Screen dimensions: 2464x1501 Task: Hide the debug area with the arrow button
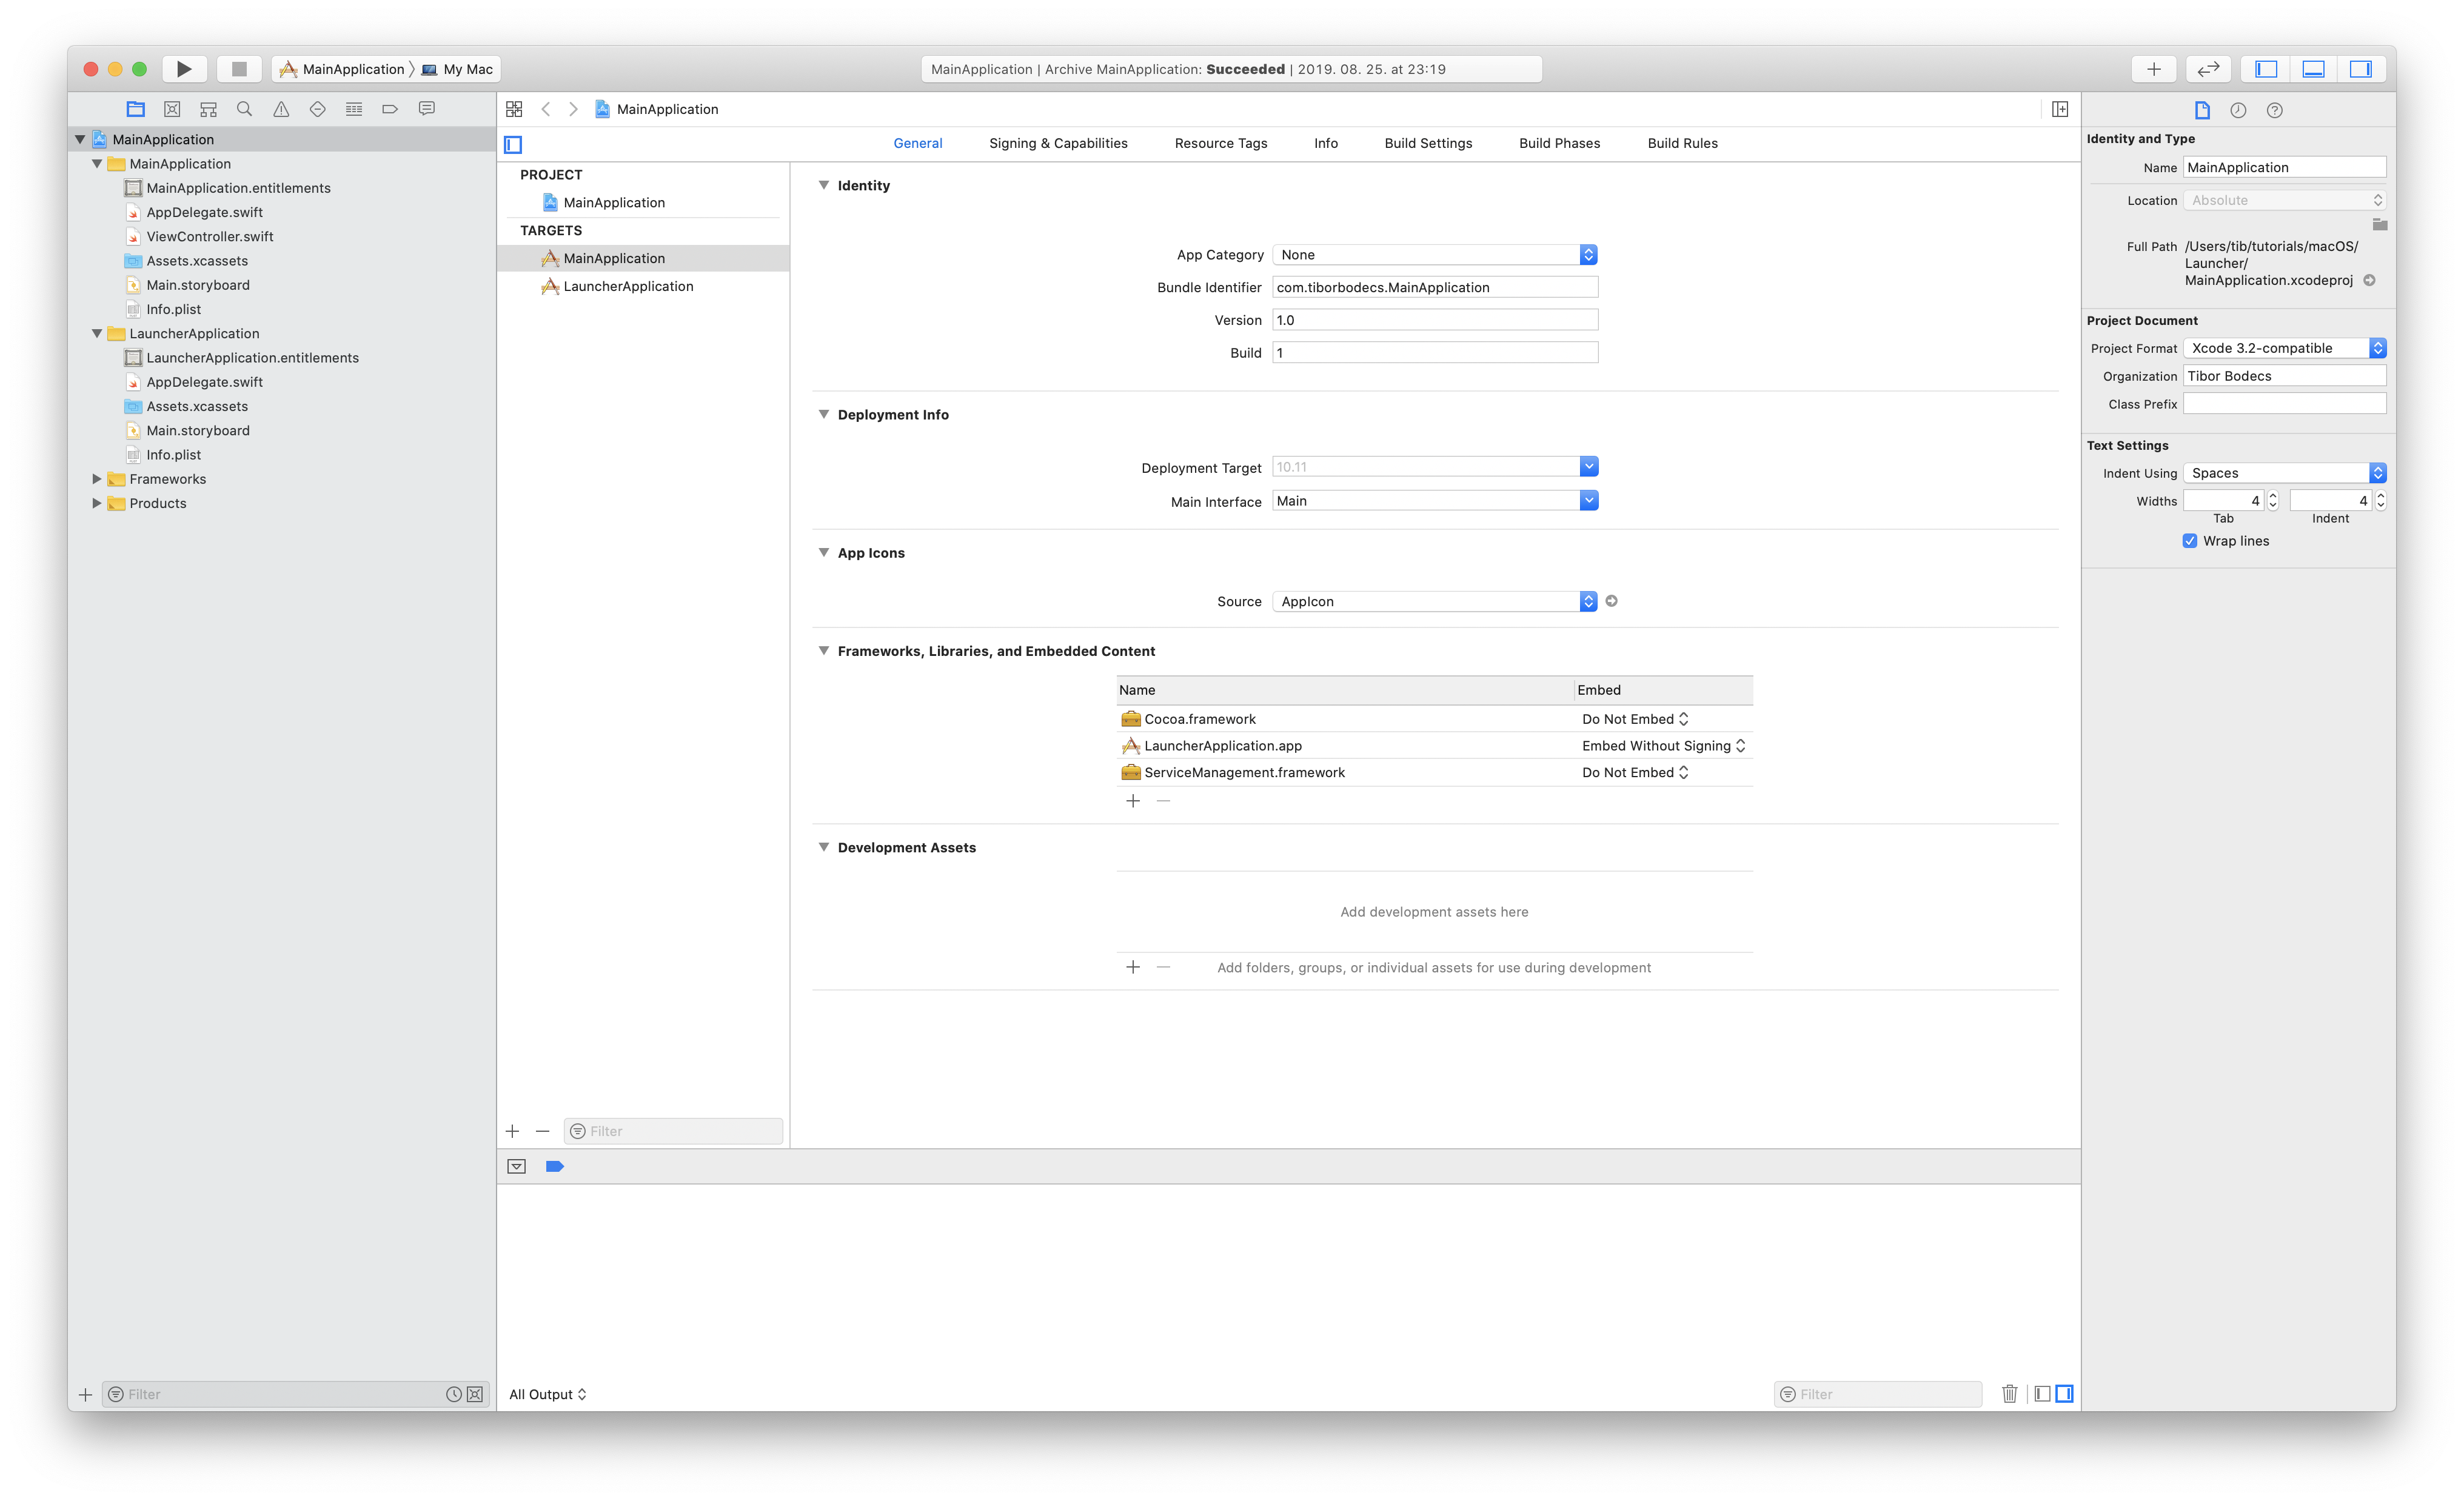coord(516,1166)
